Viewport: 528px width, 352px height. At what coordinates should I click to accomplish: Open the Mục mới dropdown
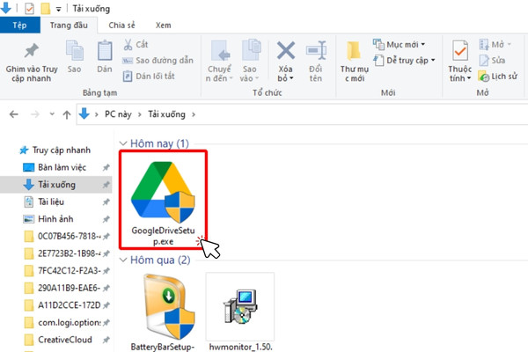(399, 45)
